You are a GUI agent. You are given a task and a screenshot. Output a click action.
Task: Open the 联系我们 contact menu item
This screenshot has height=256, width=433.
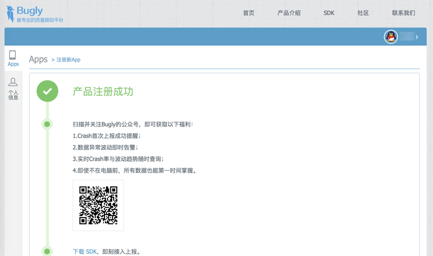click(403, 13)
